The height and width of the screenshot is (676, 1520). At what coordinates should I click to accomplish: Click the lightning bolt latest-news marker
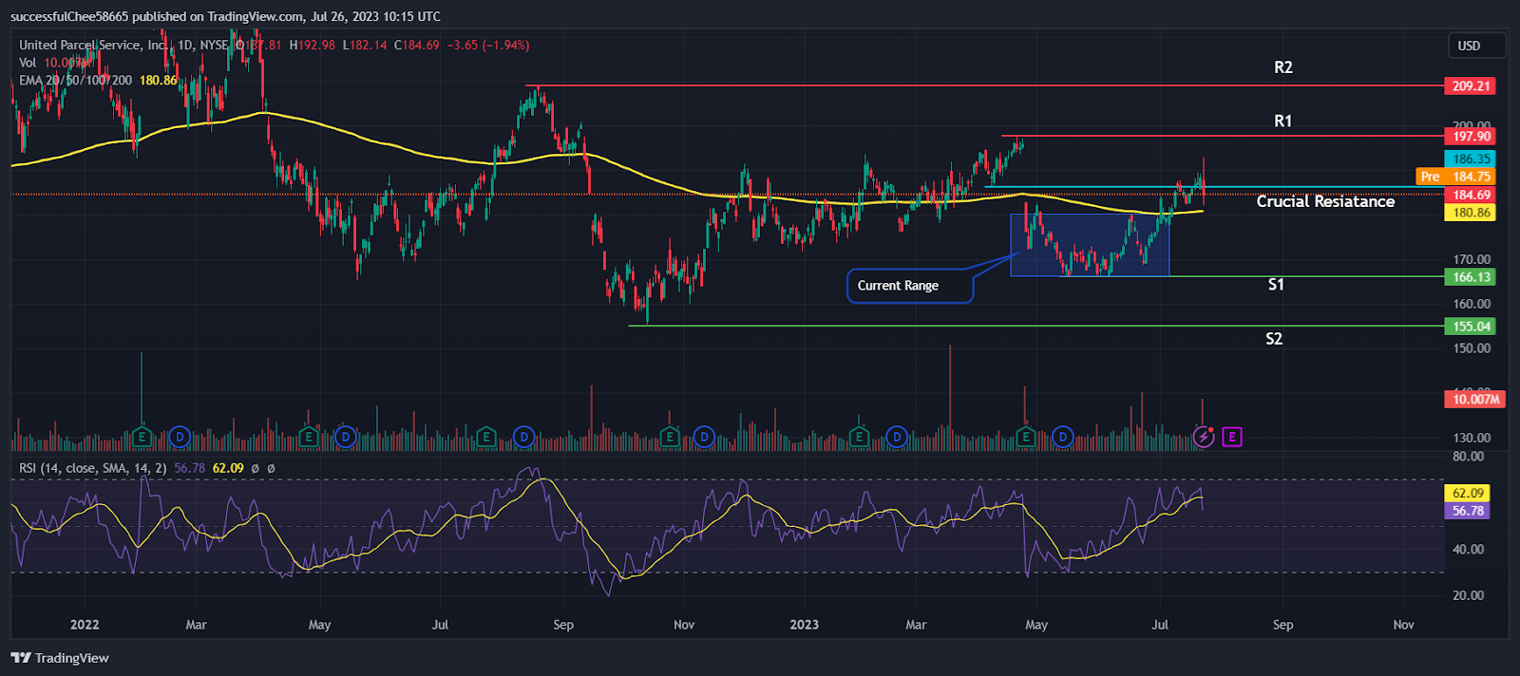click(1204, 438)
